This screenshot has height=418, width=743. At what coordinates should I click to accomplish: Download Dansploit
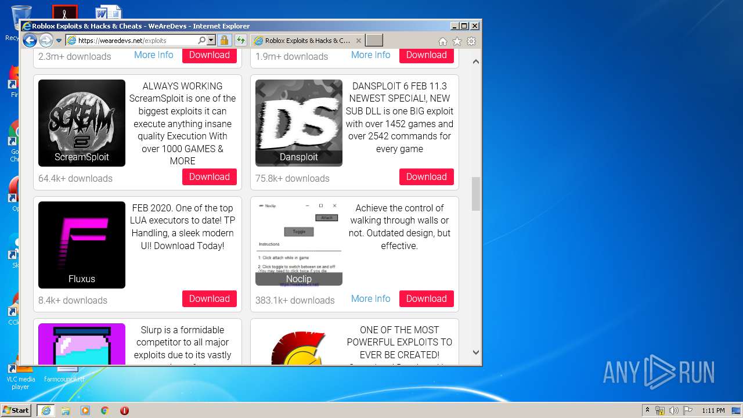point(427,177)
